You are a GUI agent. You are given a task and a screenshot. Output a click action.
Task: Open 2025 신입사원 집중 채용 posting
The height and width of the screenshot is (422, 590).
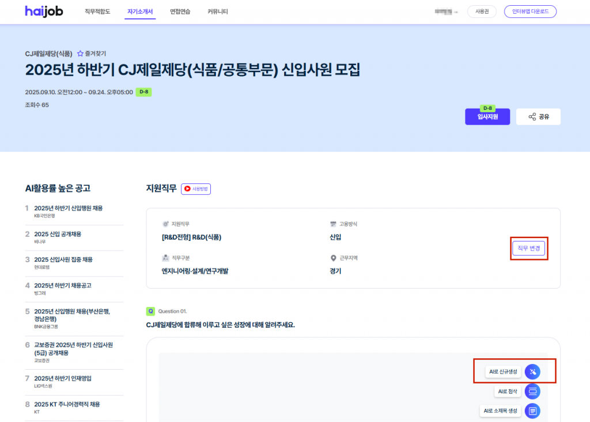63,259
